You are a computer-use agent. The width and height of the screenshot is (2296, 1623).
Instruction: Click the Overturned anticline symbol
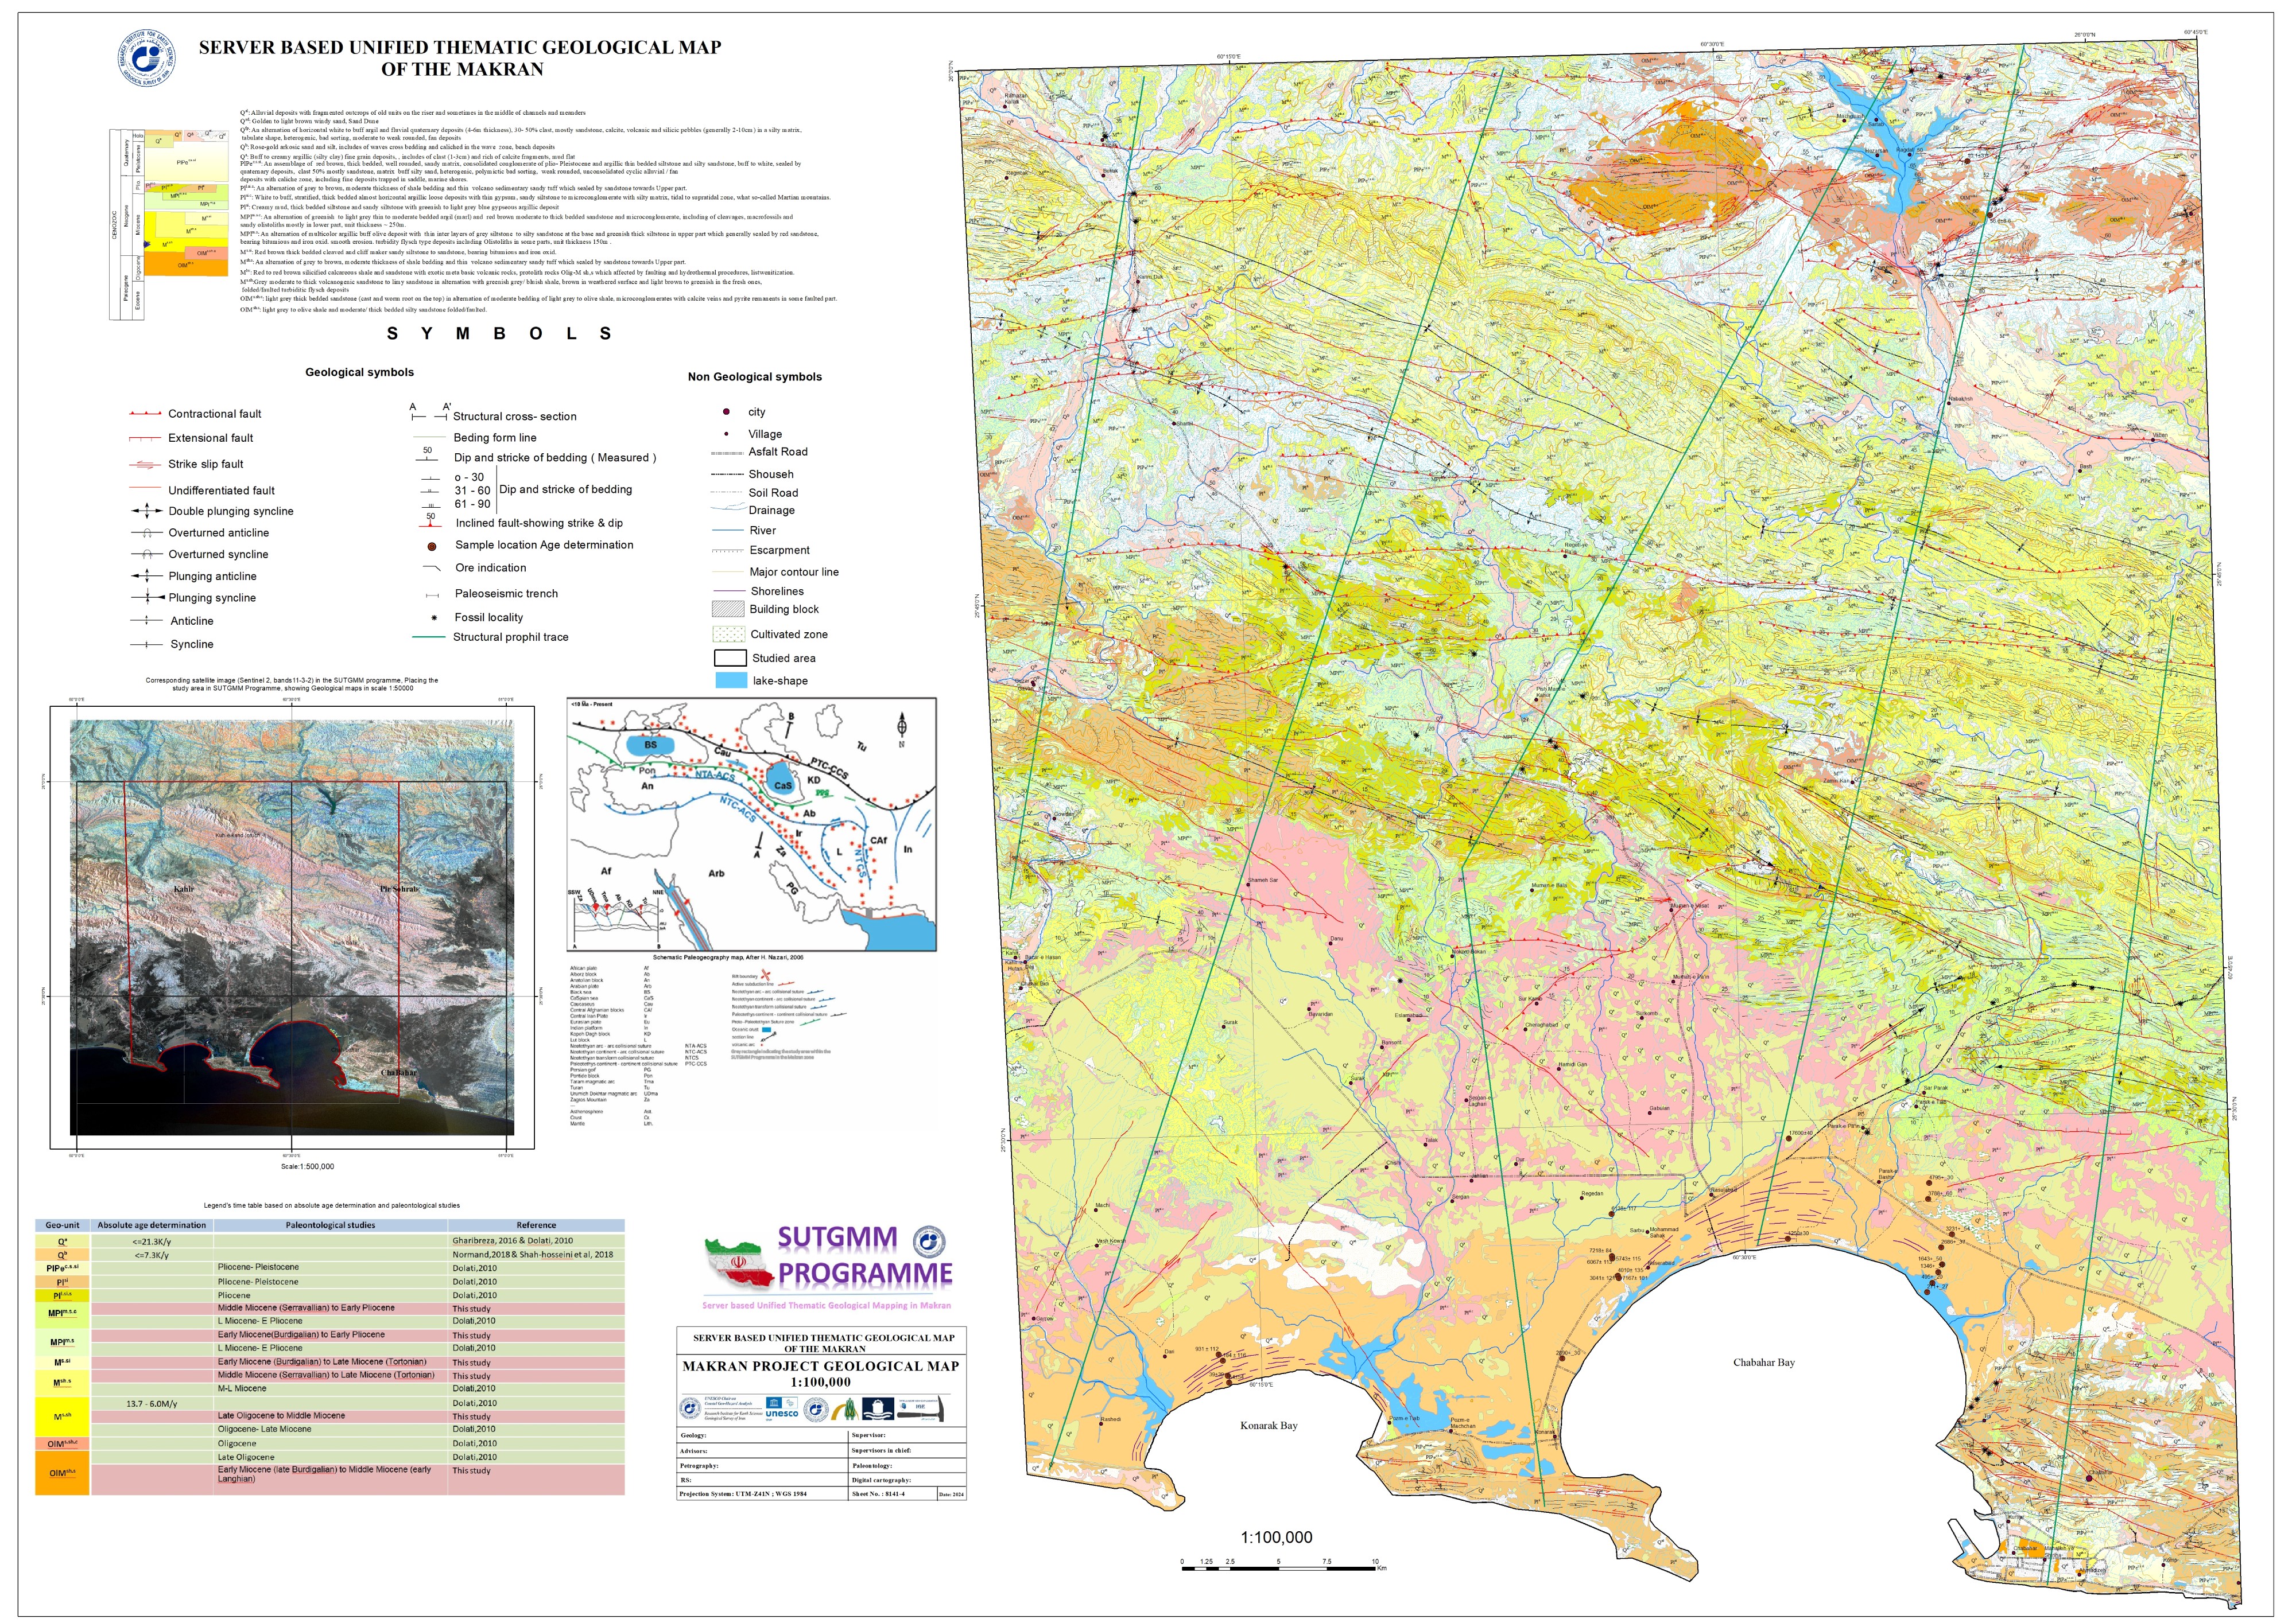(146, 532)
